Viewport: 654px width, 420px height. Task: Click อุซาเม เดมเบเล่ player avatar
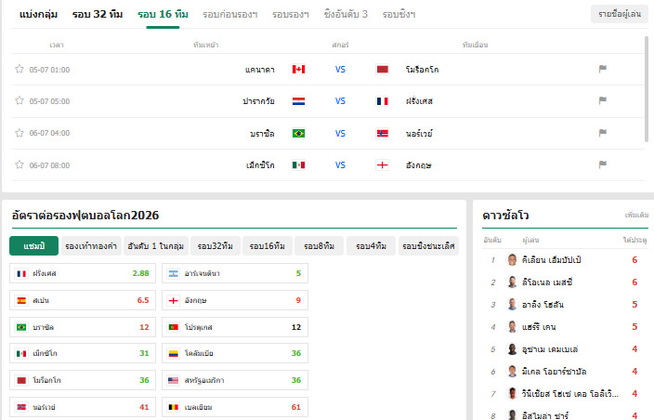point(512,349)
